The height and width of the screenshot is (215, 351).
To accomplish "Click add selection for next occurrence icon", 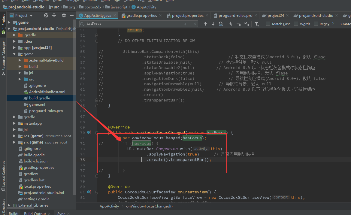I will [231, 24].
